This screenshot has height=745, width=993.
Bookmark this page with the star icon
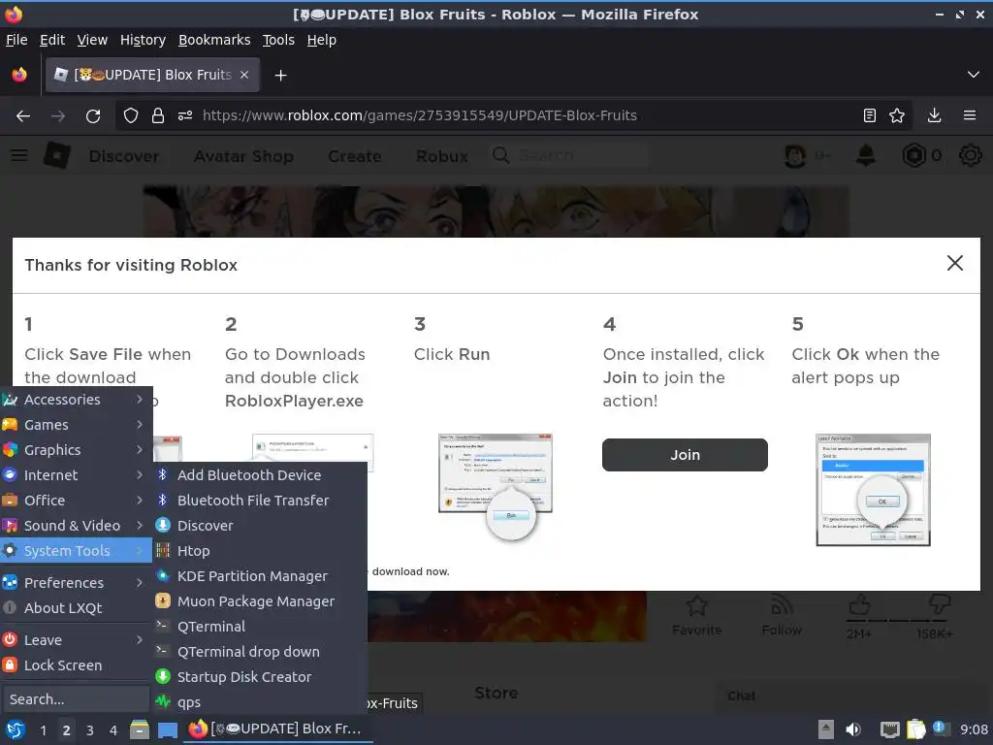click(897, 116)
